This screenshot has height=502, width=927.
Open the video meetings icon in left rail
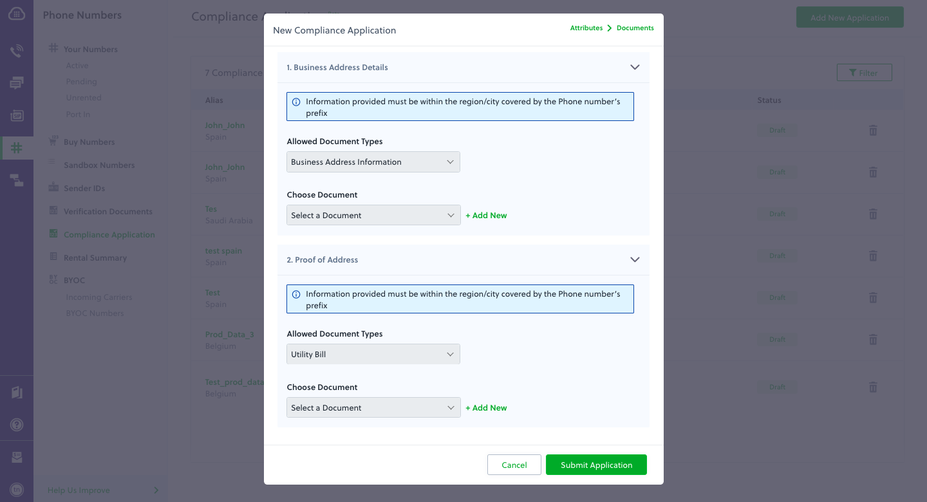[17, 115]
